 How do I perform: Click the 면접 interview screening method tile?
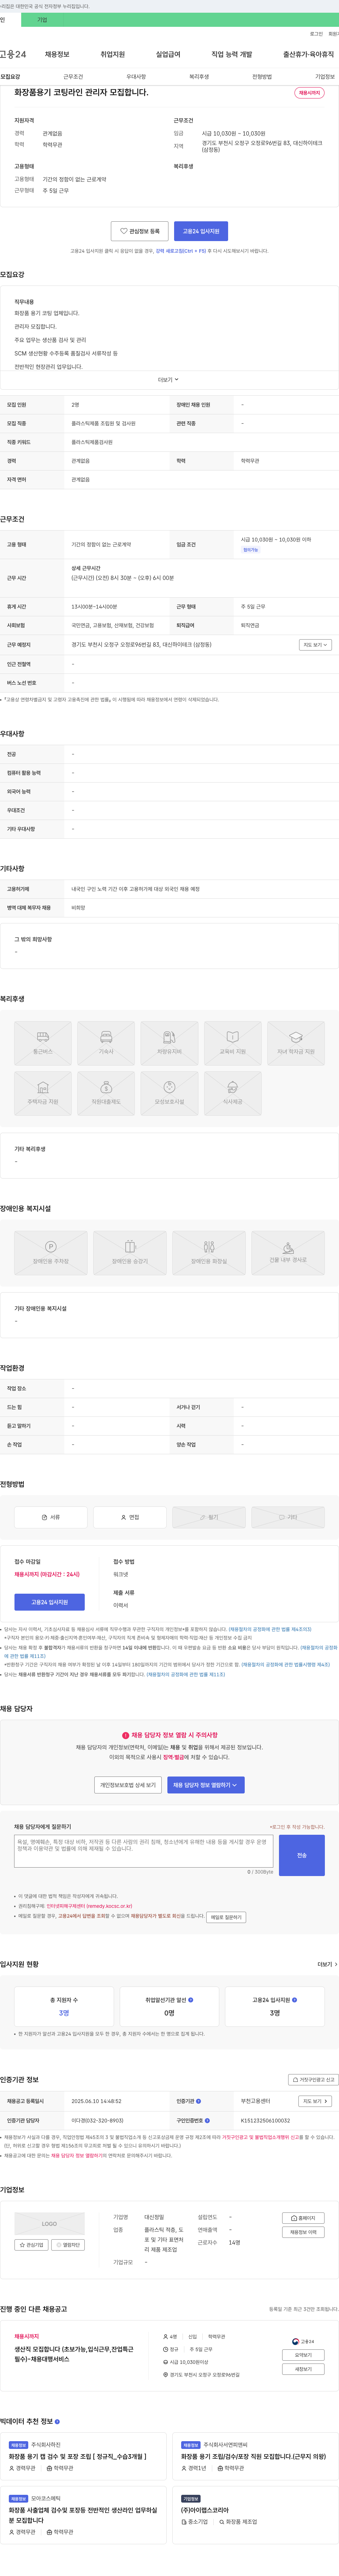pyautogui.click(x=130, y=1517)
